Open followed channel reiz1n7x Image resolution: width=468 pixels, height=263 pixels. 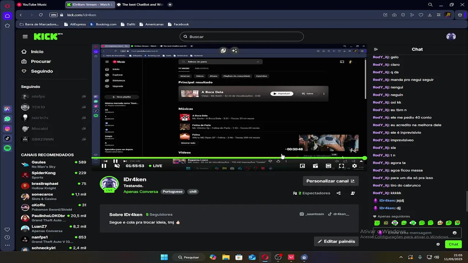point(53,118)
